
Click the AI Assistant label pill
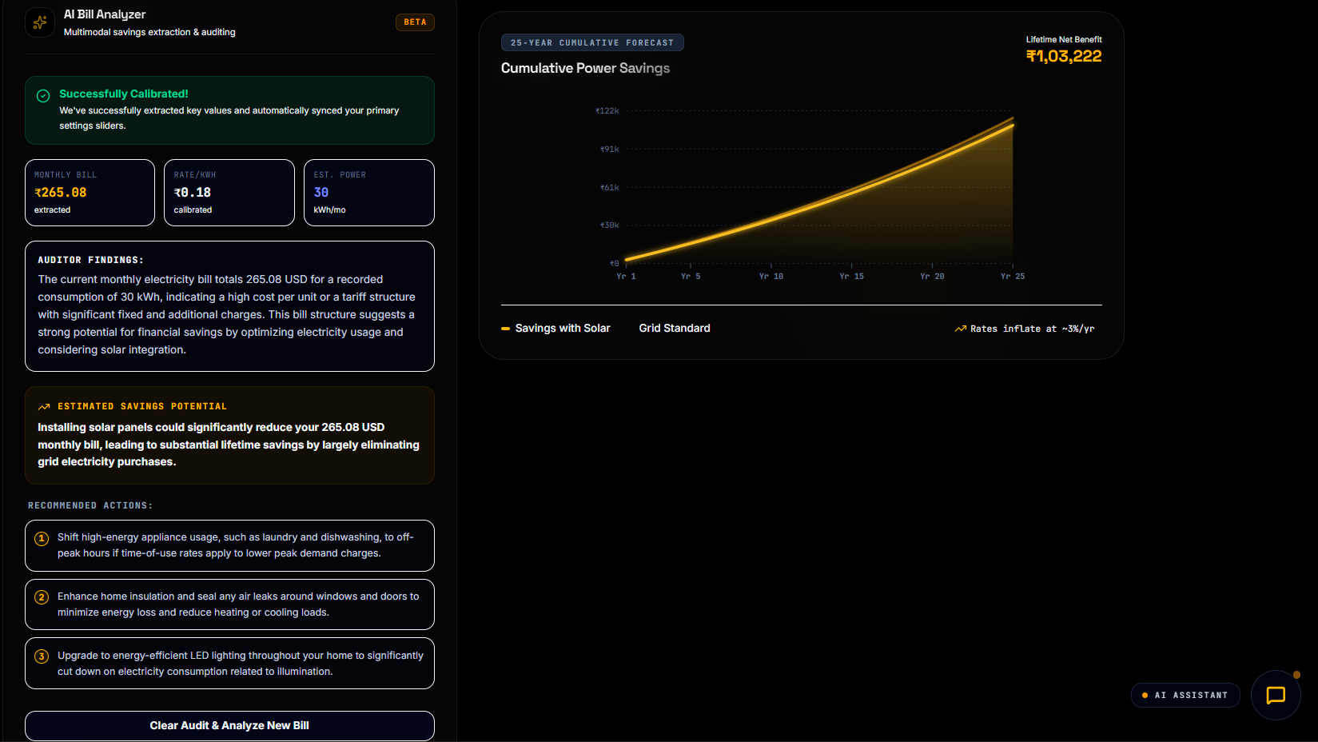click(1185, 696)
